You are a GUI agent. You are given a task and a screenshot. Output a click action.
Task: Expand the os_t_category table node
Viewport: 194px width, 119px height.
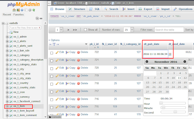pyautogui.click(x=7, y=55)
